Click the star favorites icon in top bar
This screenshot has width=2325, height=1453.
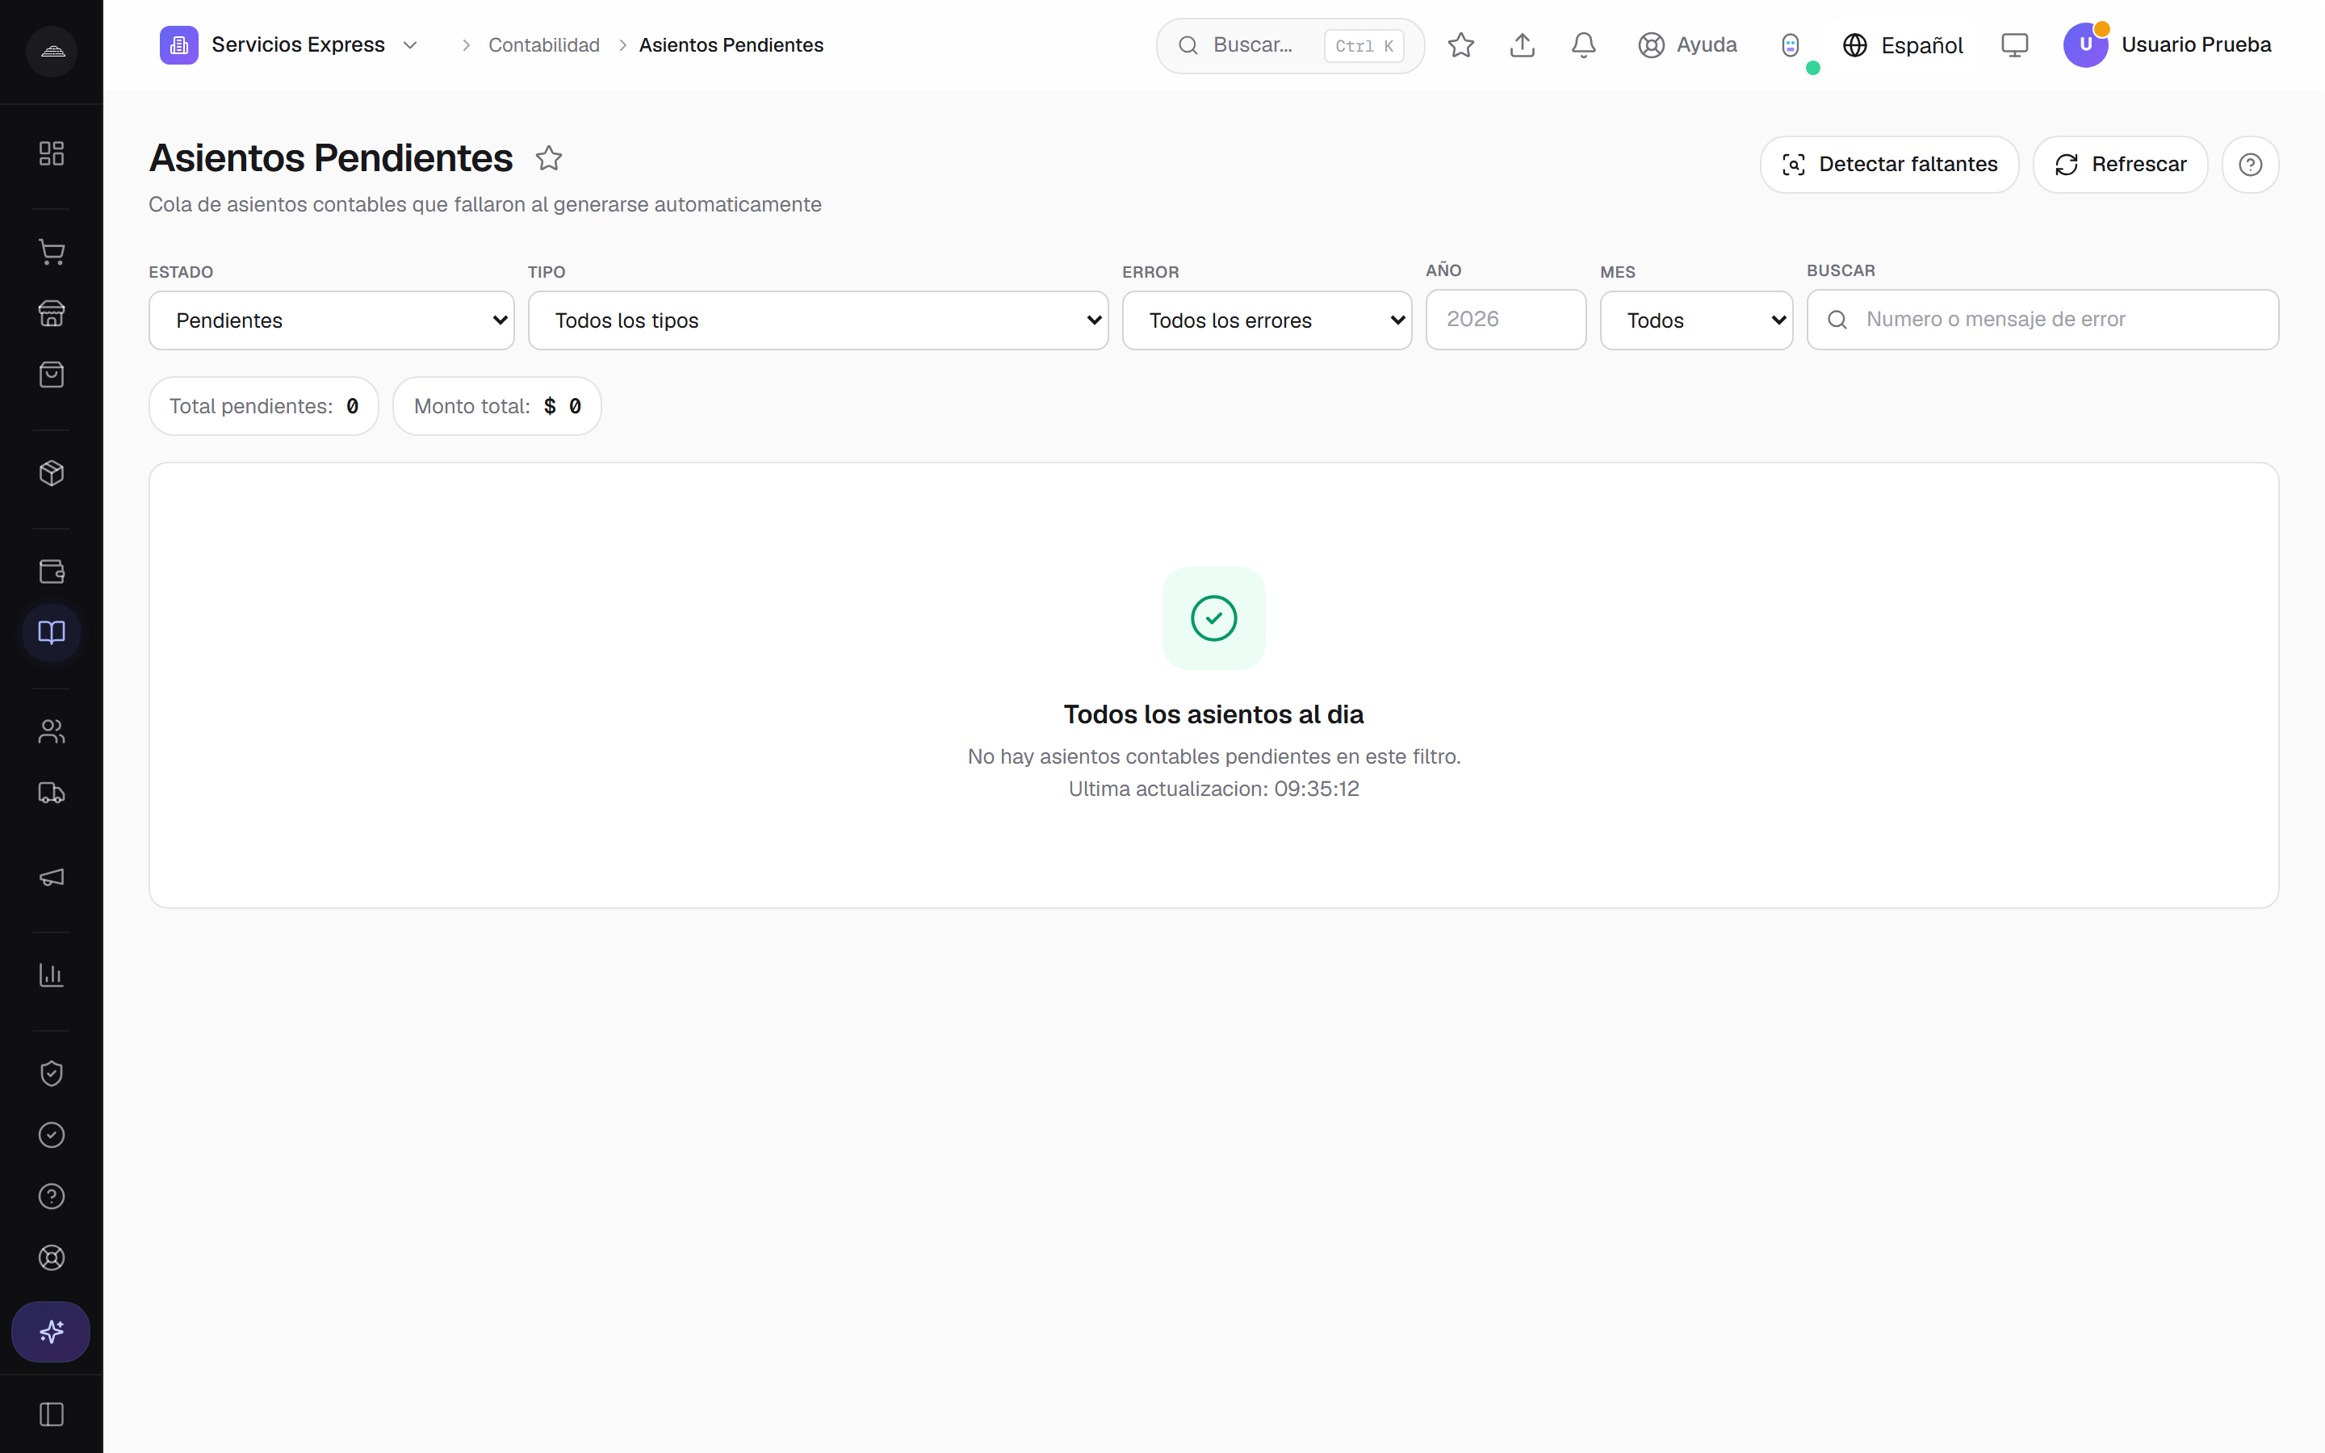pos(1461,45)
